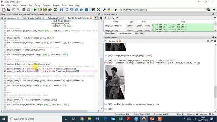
Task: Search variables magnifier in Variable explorer
Action: 215,18
